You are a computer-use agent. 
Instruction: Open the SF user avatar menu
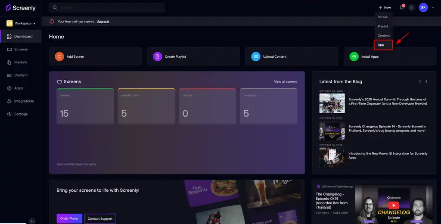point(423,8)
